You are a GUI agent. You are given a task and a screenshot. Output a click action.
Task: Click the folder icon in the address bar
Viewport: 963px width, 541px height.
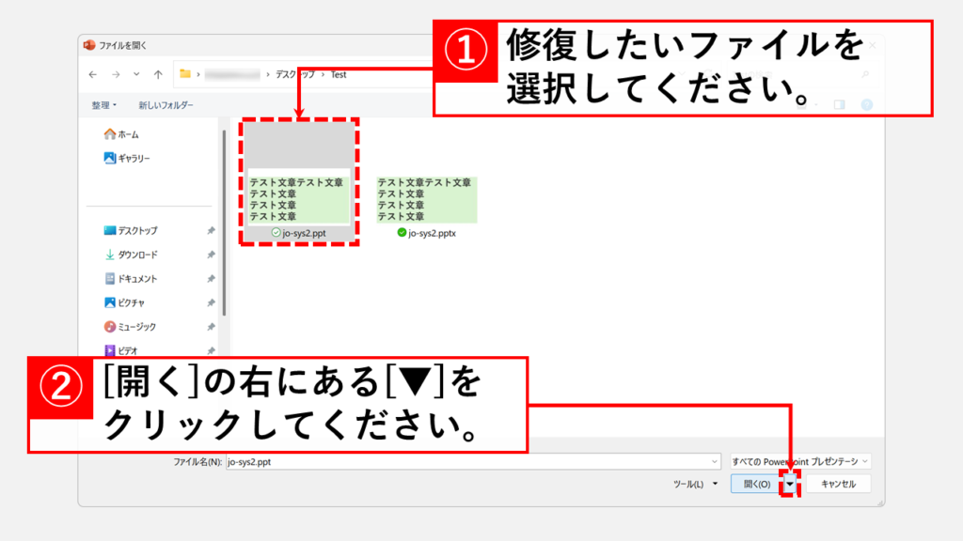click(x=185, y=73)
